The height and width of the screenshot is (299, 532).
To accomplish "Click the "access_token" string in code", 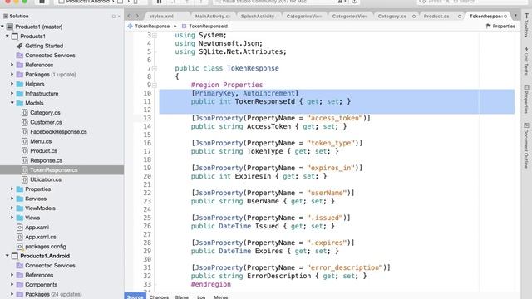I will pos(335,118).
